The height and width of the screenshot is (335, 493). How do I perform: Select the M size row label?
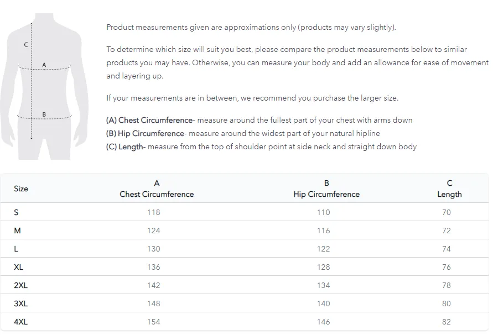click(17, 231)
